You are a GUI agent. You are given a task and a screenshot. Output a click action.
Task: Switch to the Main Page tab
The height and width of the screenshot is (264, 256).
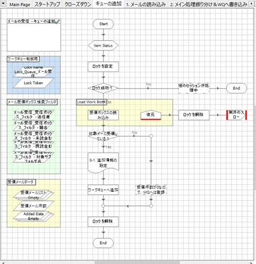coord(20,4)
